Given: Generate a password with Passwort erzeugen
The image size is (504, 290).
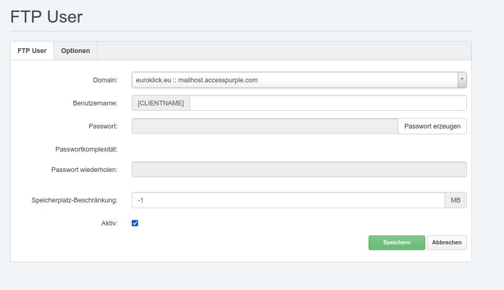Looking at the screenshot, I should [432, 126].
